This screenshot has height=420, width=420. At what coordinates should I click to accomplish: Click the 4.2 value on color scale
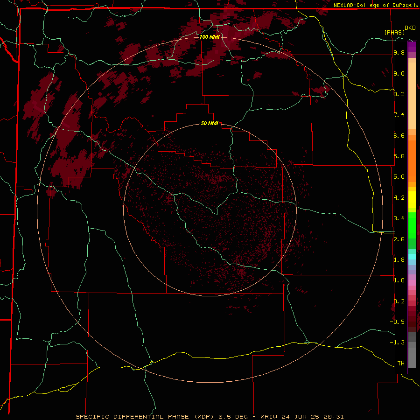399,198
